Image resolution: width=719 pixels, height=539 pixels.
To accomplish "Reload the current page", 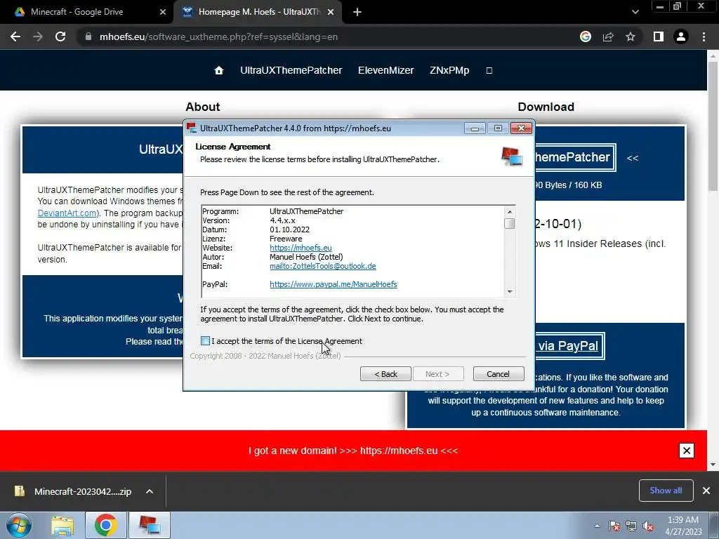I will 60,36.
